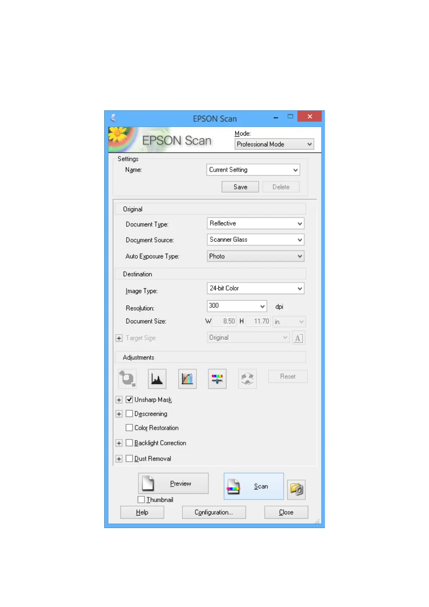Click the Auto Exposure adjustment icon
Screen dimensions: 429x607
click(127, 378)
